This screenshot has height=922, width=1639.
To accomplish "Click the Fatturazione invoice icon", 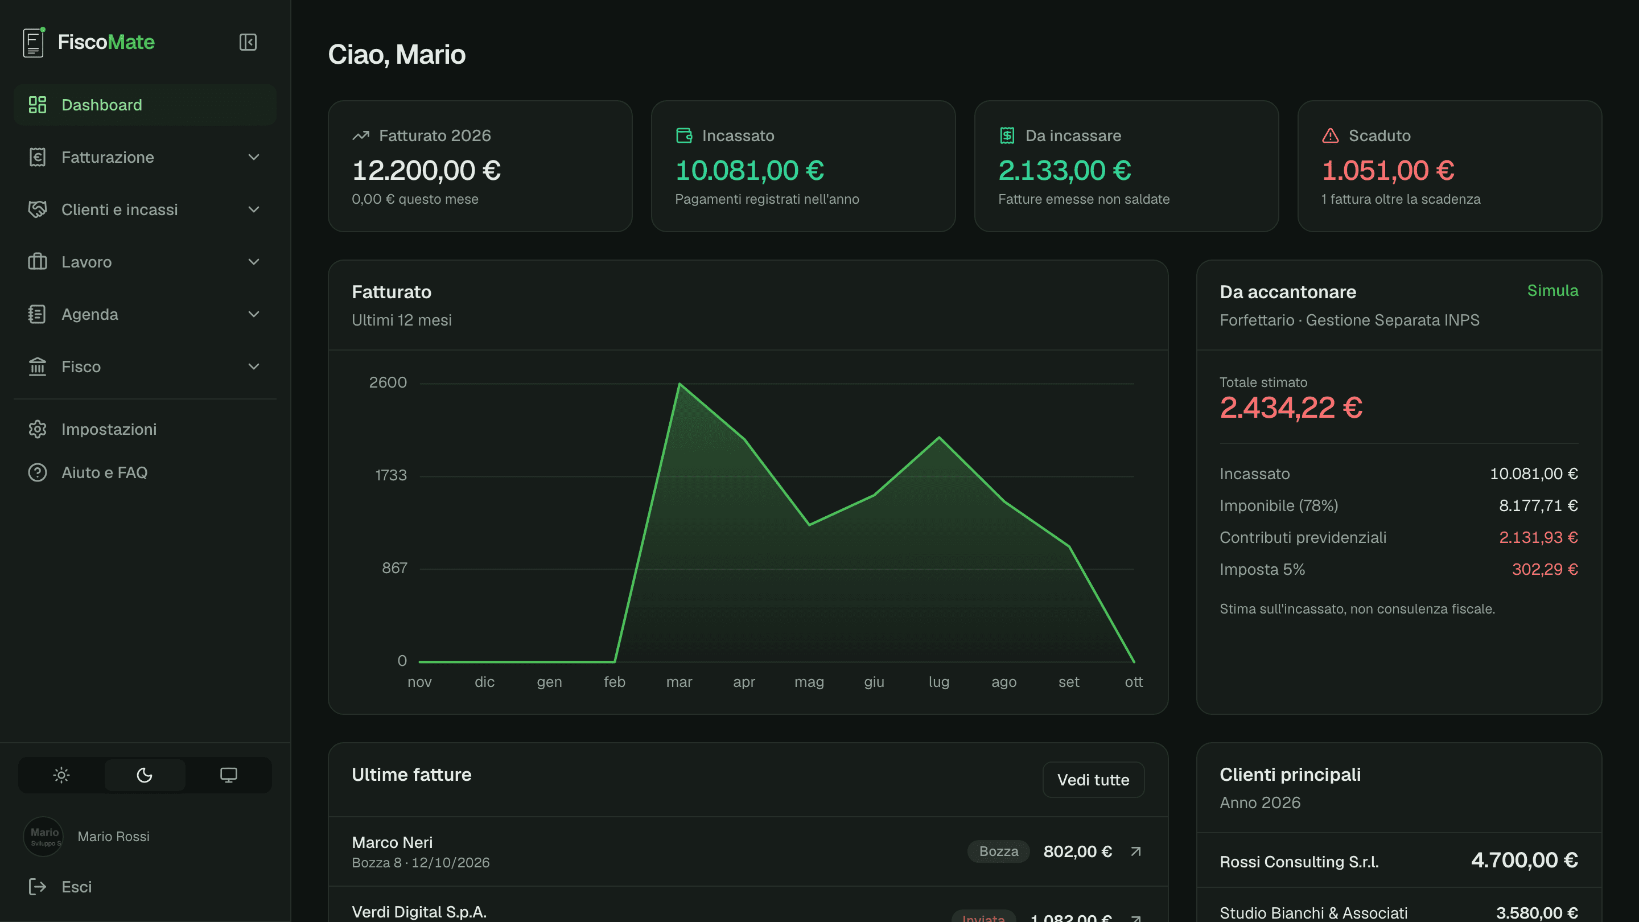I will tap(38, 157).
